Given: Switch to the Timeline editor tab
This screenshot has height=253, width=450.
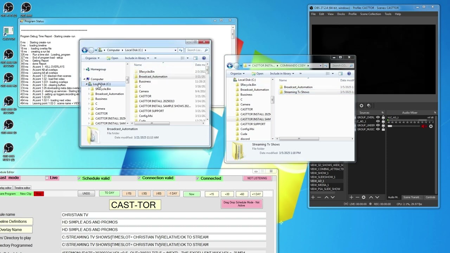Looking at the screenshot, I should (22, 188).
